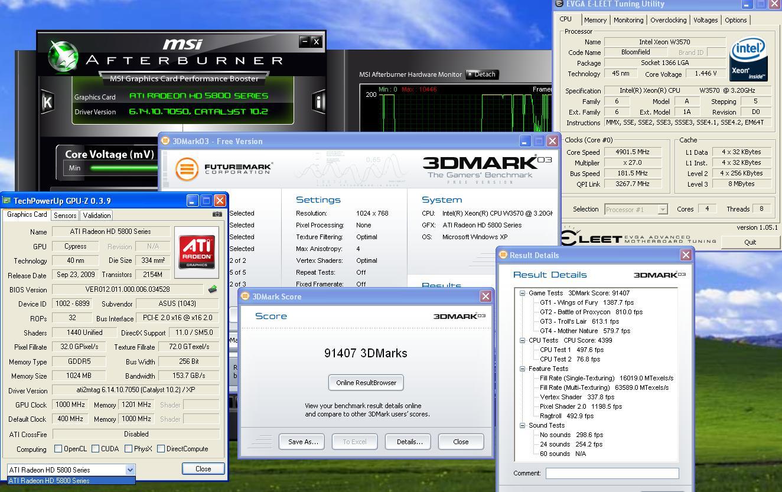Screen dimensions: 782x492
Task: Switch to the GPU-Z Validation tab
Action: [96, 216]
